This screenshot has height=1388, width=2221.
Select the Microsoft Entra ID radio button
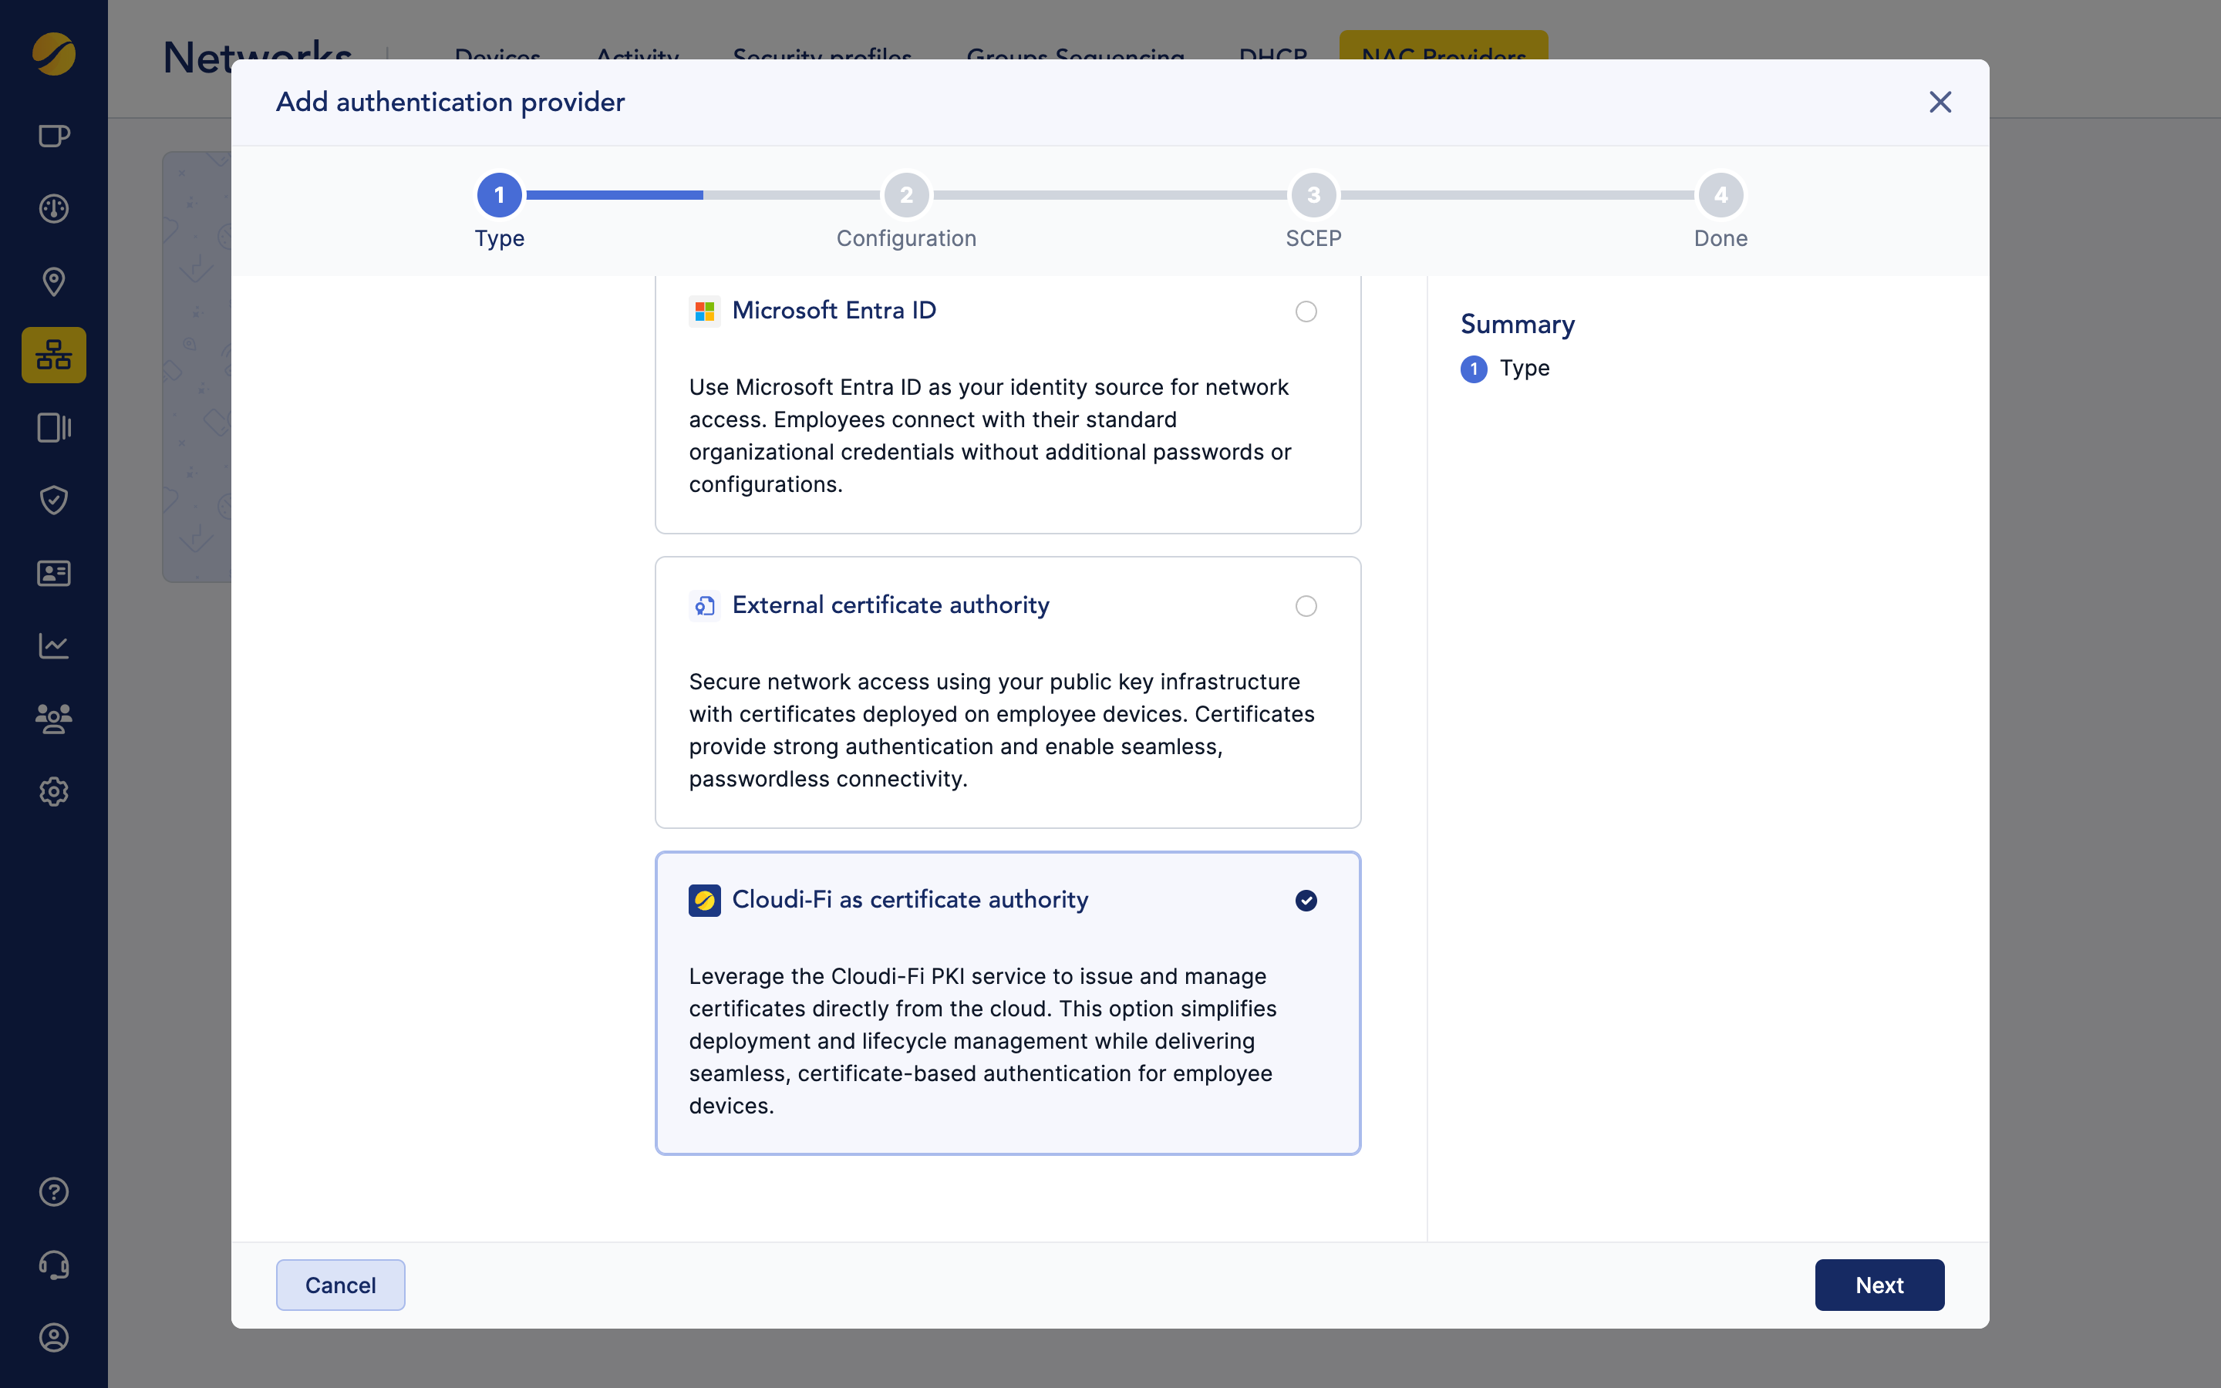[1306, 312]
